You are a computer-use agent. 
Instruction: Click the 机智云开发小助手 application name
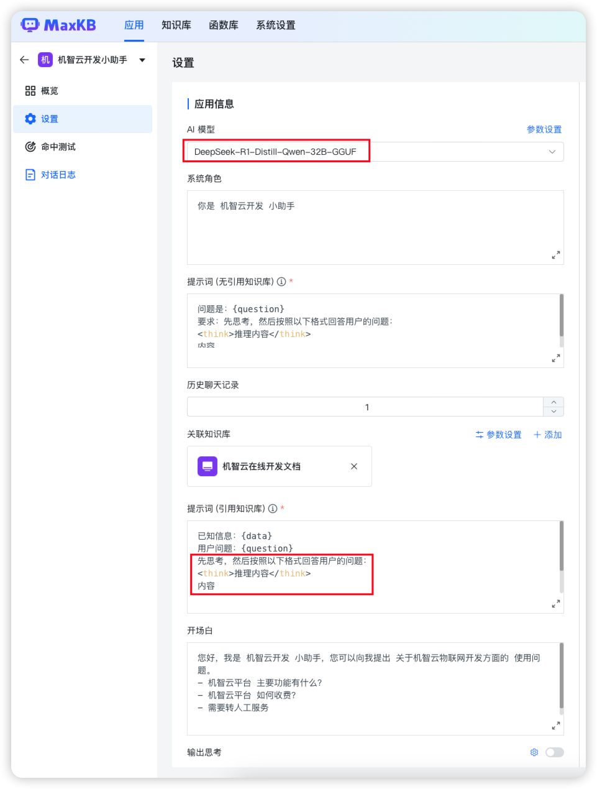(x=93, y=60)
